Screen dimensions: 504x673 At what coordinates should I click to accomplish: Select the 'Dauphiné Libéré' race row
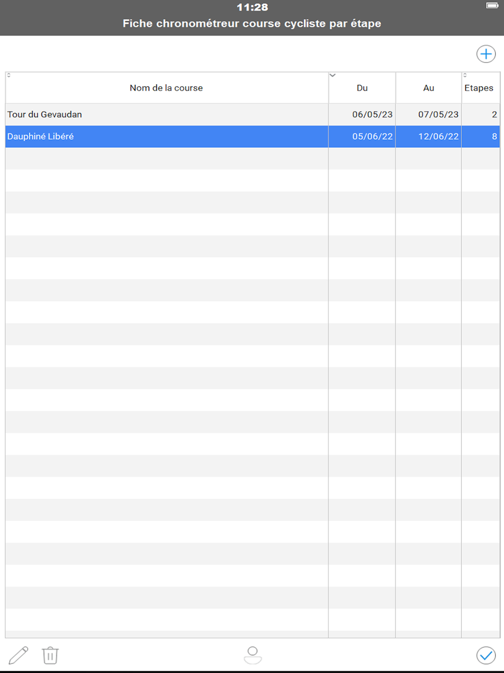[x=252, y=136]
